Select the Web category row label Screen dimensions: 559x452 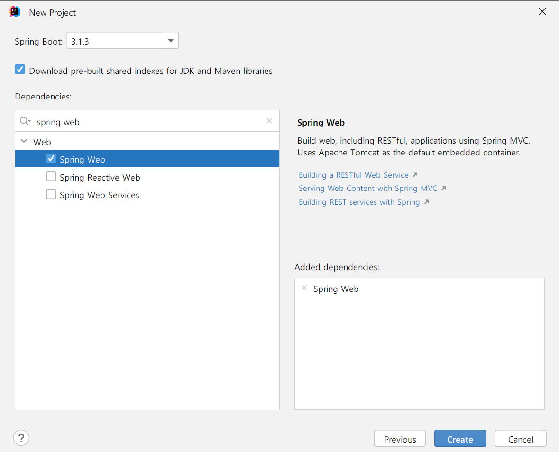point(42,142)
